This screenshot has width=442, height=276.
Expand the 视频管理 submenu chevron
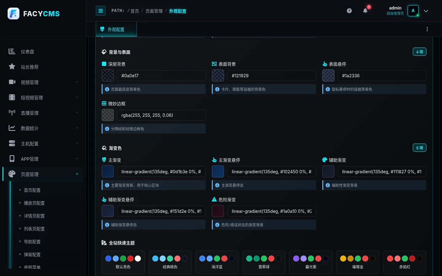click(x=77, y=82)
